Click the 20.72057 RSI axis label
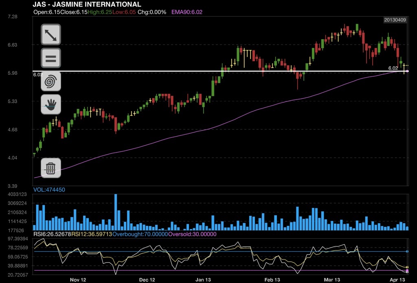The width and height of the screenshot is (417, 283). (x=18, y=274)
